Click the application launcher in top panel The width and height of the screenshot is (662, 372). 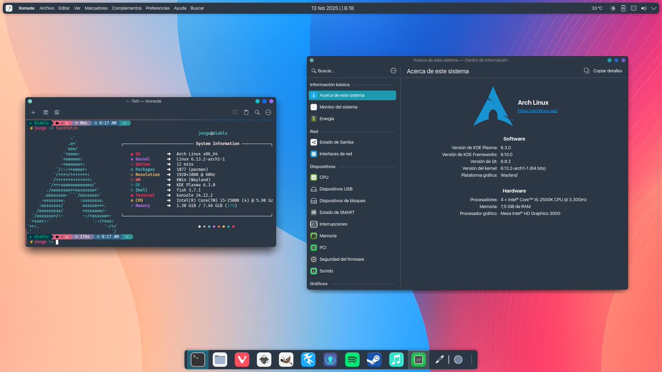[9, 8]
